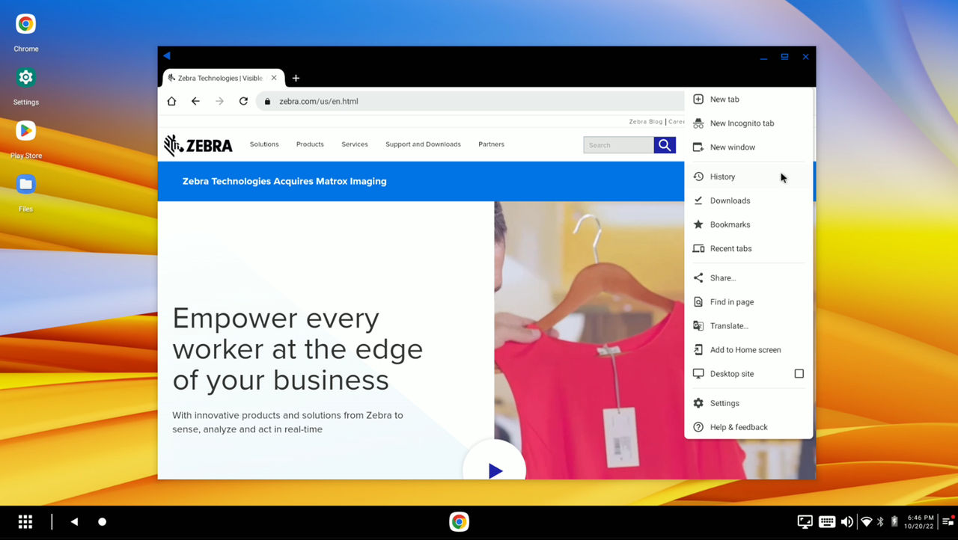Open a New tab from the menu
958x540 pixels.
[x=748, y=99]
